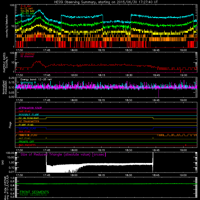
Task: Click the ECLIPSE FLAG row label
Action: pos(27,128)
